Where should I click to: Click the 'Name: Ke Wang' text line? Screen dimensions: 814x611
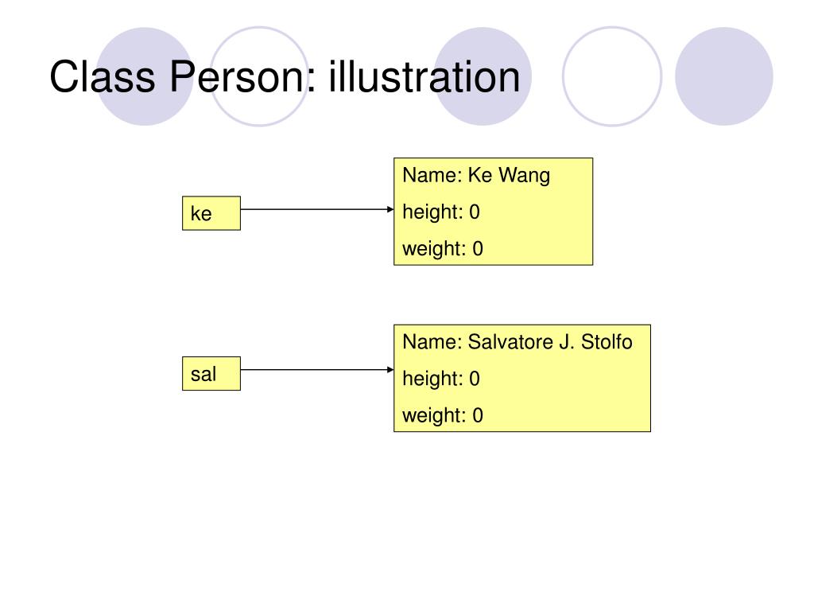click(476, 176)
